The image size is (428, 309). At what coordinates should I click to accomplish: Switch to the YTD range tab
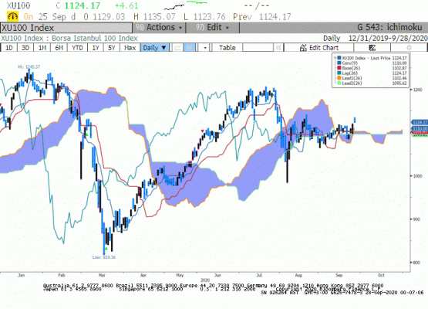pyautogui.click(x=77, y=48)
